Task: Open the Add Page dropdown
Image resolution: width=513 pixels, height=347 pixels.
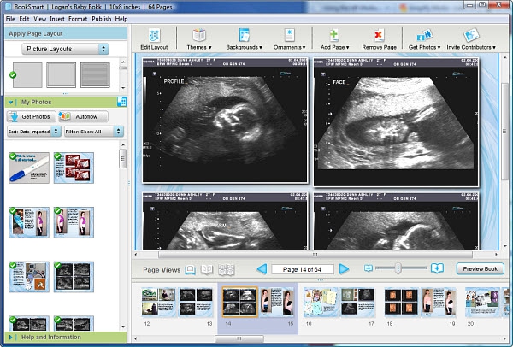Action: (x=334, y=39)
